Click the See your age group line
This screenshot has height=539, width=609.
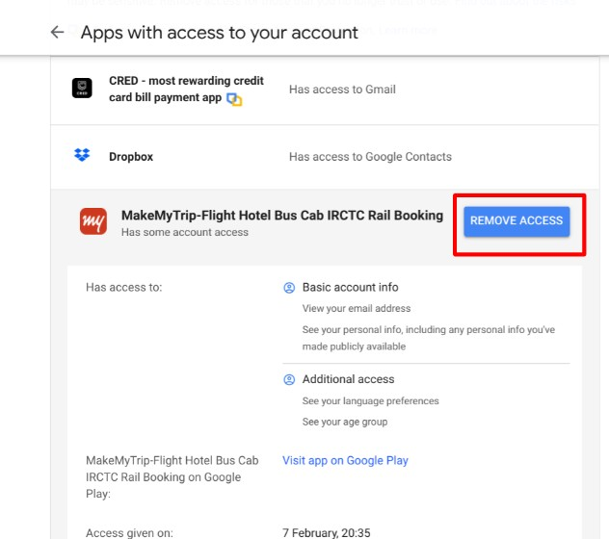coord(344,423)
